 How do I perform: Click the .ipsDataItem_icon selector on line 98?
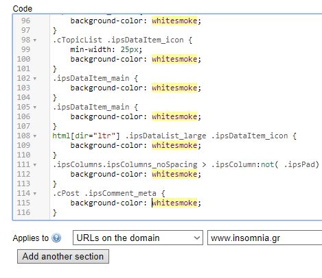[146, 40]
